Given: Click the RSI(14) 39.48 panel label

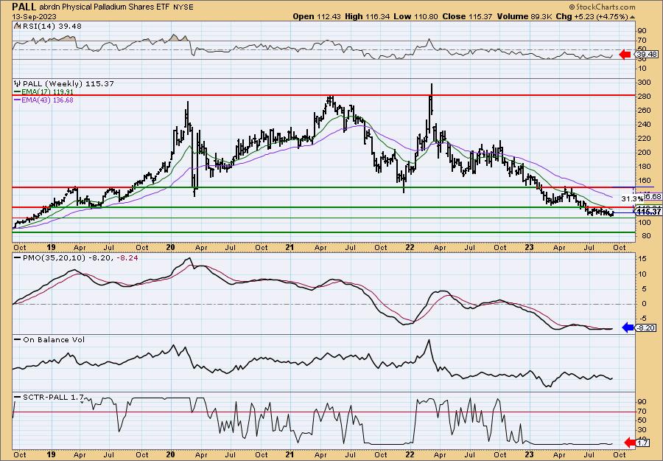Looking at the screenshot, I should (x=51, y=26).
